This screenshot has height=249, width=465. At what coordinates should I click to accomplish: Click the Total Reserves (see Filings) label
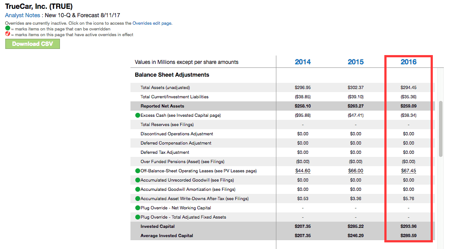167,124
